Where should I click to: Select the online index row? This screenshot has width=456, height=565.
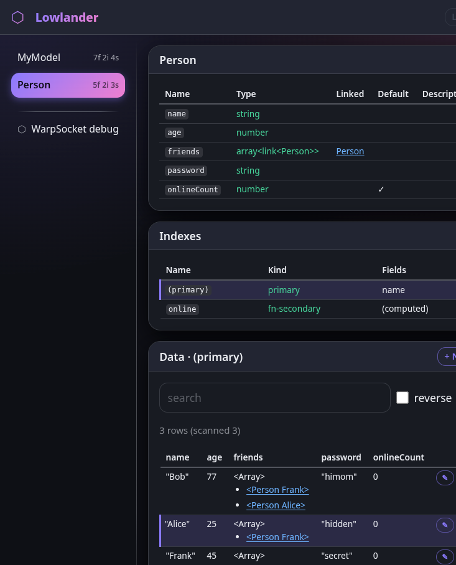tap(308, 309)
